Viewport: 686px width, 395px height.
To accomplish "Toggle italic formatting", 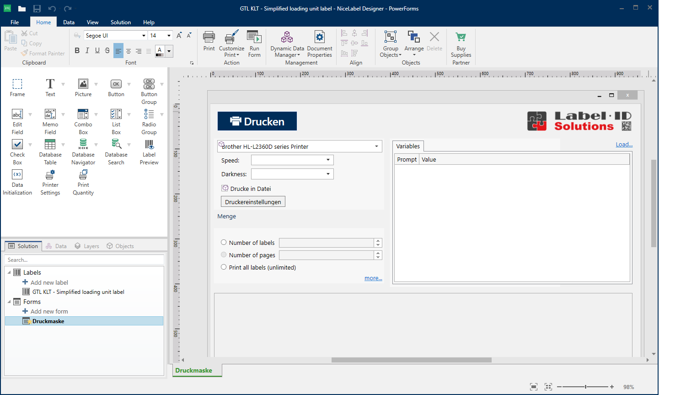I will pos(87,51).
